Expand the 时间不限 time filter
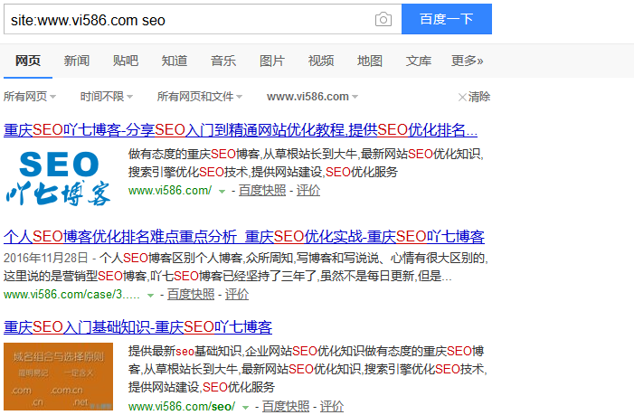634x415 pixels. [x=105, y=97]
